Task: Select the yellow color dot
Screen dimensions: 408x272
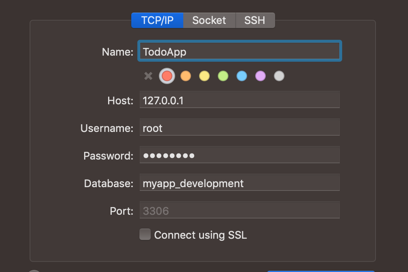Action: point(204,76)
